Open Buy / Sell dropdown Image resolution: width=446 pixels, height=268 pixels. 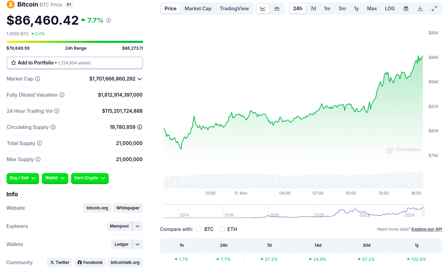tap(23, 178)
